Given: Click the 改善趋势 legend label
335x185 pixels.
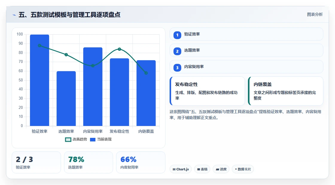Looking at the screenshot, I should pyautogui.click(x=80, y=139).
